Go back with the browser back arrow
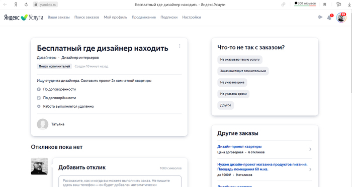 coord(5,5)
